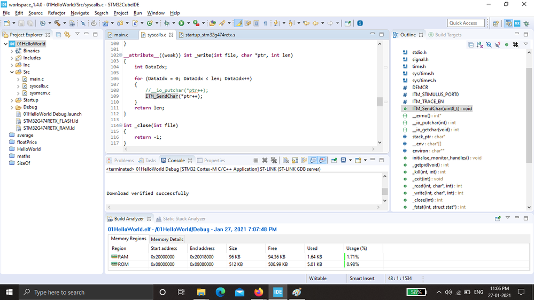This screenshot has height=300, width=534.
Task: Click the editor vertical scrollbar down arrow
Action: tap(380, 143)
